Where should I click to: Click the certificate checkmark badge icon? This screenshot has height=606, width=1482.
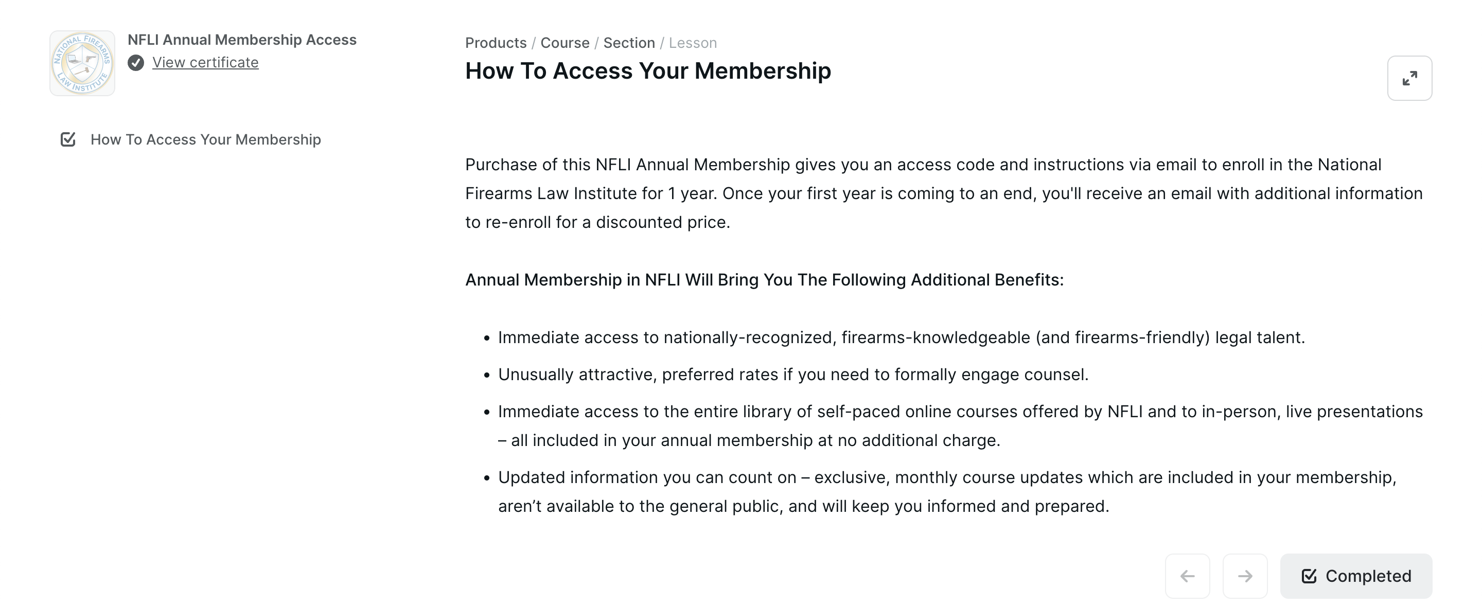136,63
